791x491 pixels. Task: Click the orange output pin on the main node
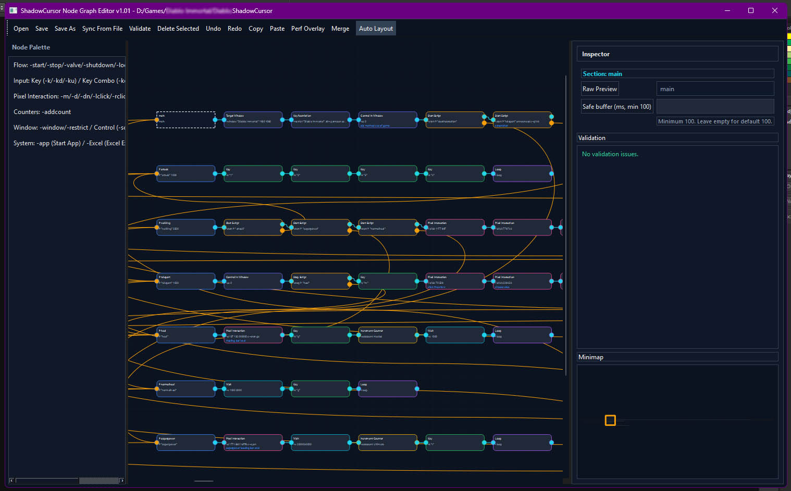tap(157, 120)
